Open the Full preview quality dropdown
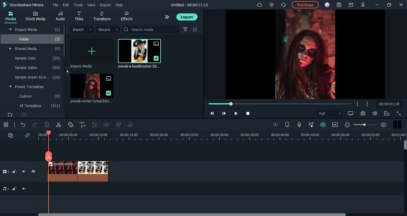Screen dimensions: 407x216 tap(330, 113)
